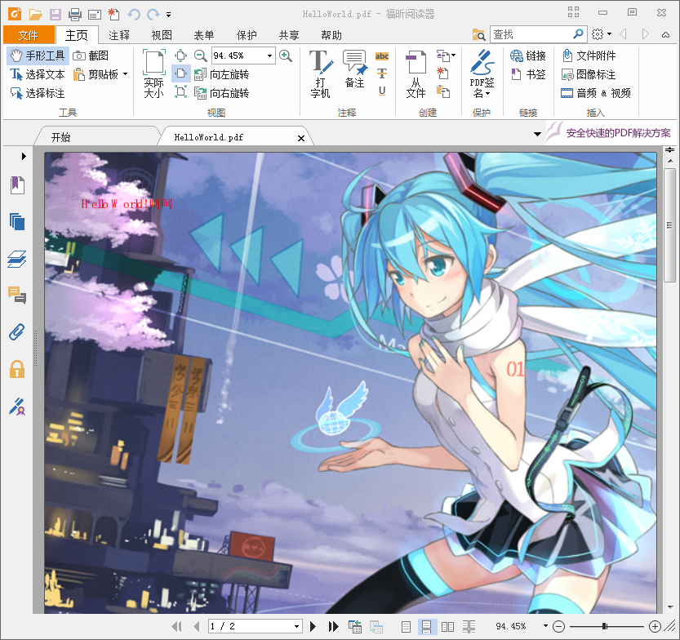Open the Digital Signatures side panel
This screenshot has width=680, height=640.
[x=17, y=407]
